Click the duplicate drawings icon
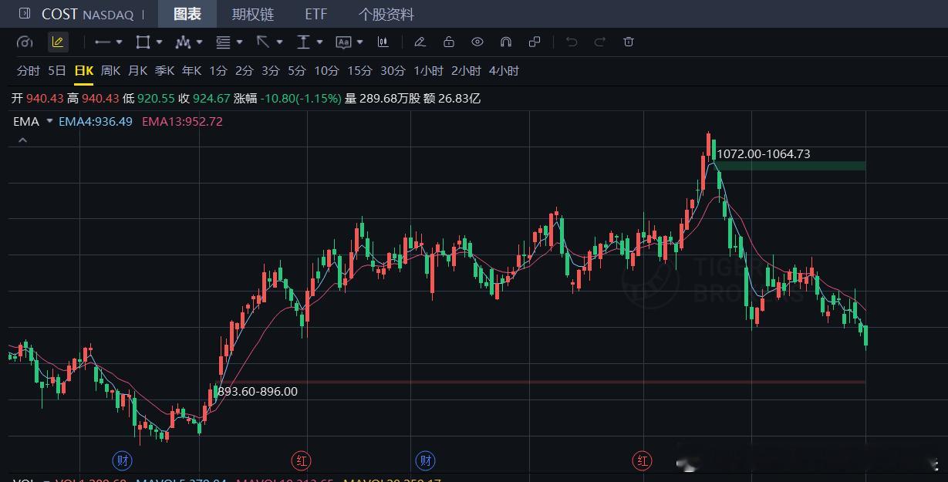This screenshot has height=482, width=948. click(535, 42)
